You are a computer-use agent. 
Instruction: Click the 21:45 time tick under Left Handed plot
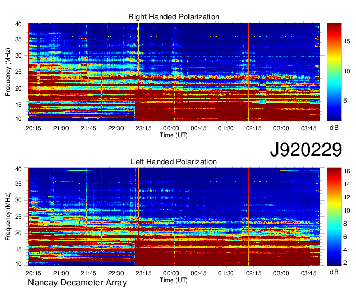(88, 273)
